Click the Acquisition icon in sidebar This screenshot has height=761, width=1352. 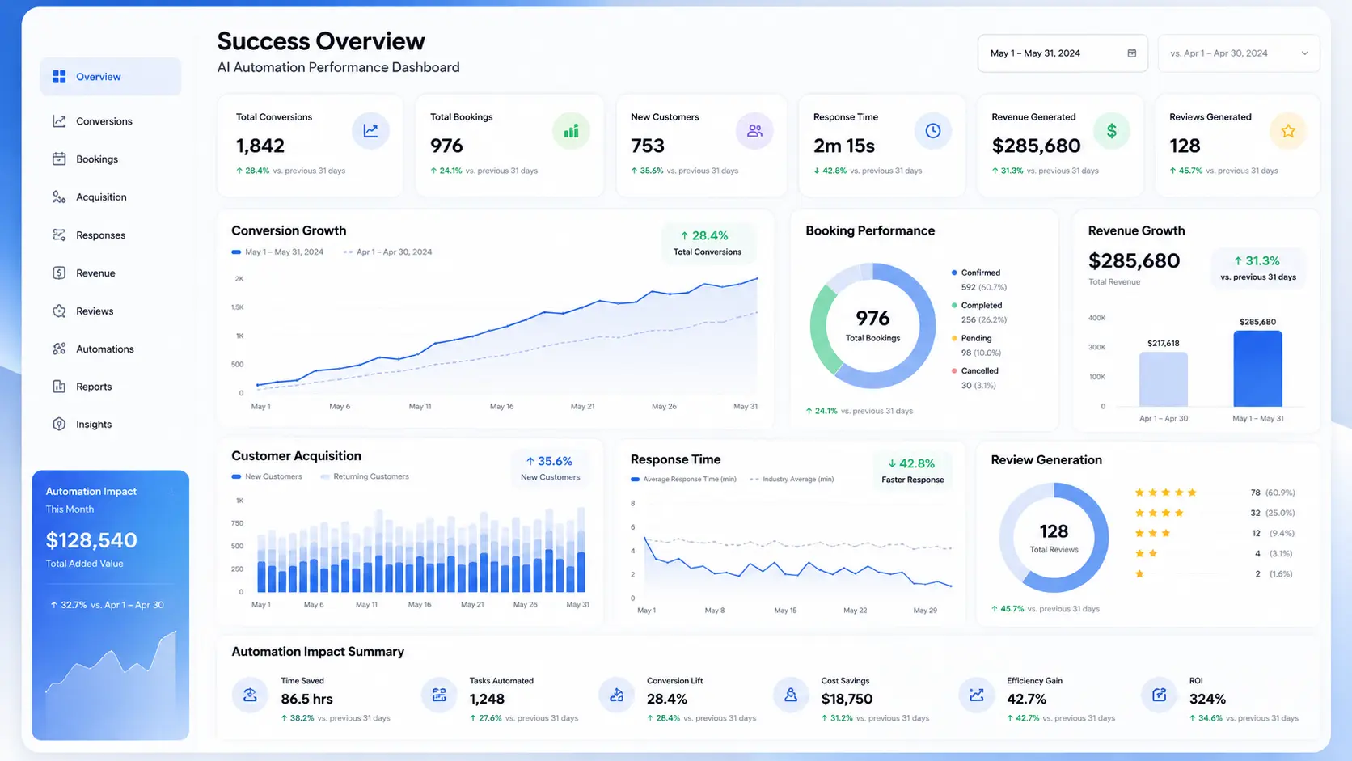(59, 197)
